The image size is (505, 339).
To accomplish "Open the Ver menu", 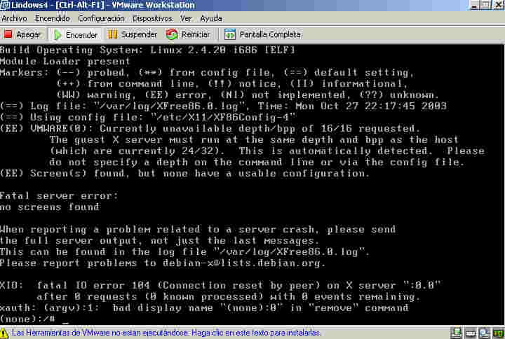I will coord(186,19).
